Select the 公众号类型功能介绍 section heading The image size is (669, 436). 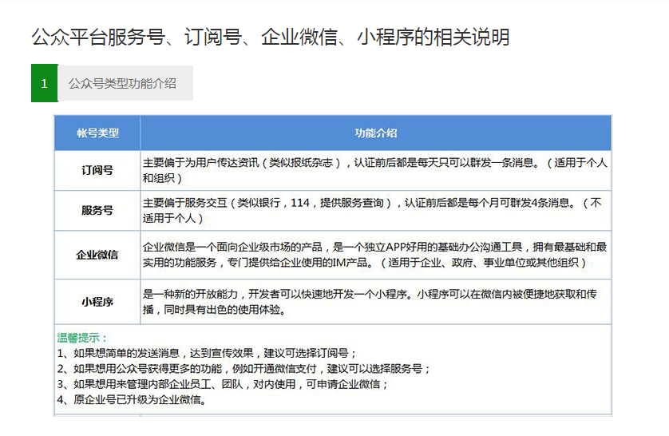(122, 84)
